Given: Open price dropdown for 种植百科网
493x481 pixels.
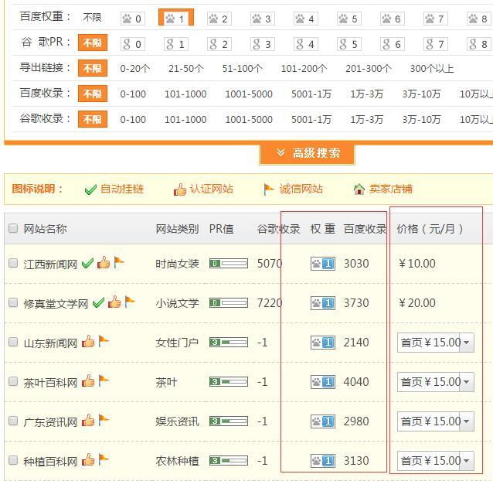Looking at the screenshot, I should pos(436,461).
